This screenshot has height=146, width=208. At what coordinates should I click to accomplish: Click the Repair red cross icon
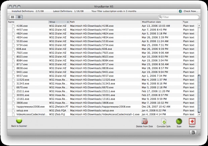pos(192,121)
